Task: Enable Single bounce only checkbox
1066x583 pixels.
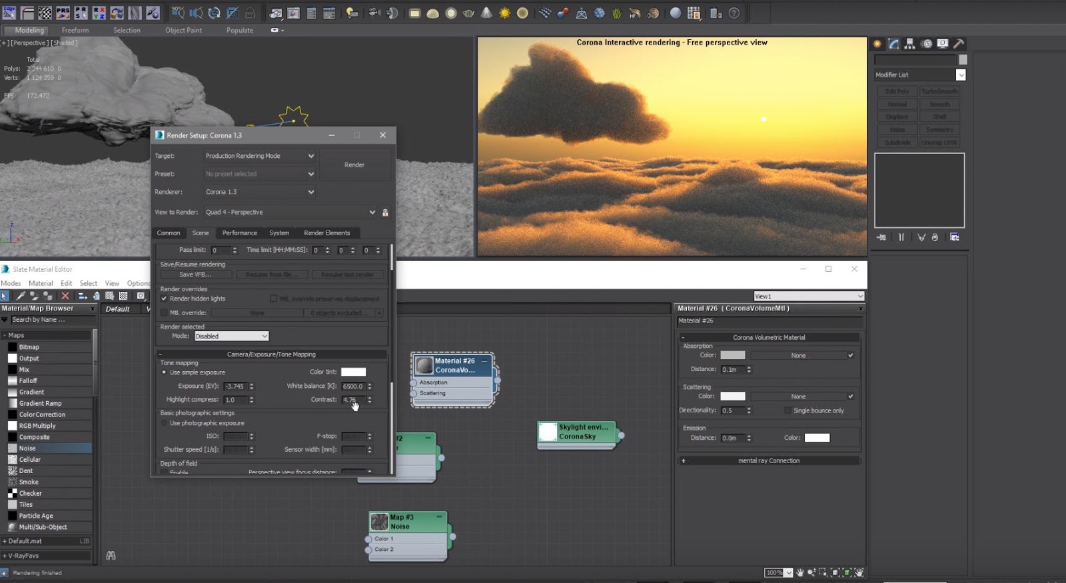Action: click(788, 410)
